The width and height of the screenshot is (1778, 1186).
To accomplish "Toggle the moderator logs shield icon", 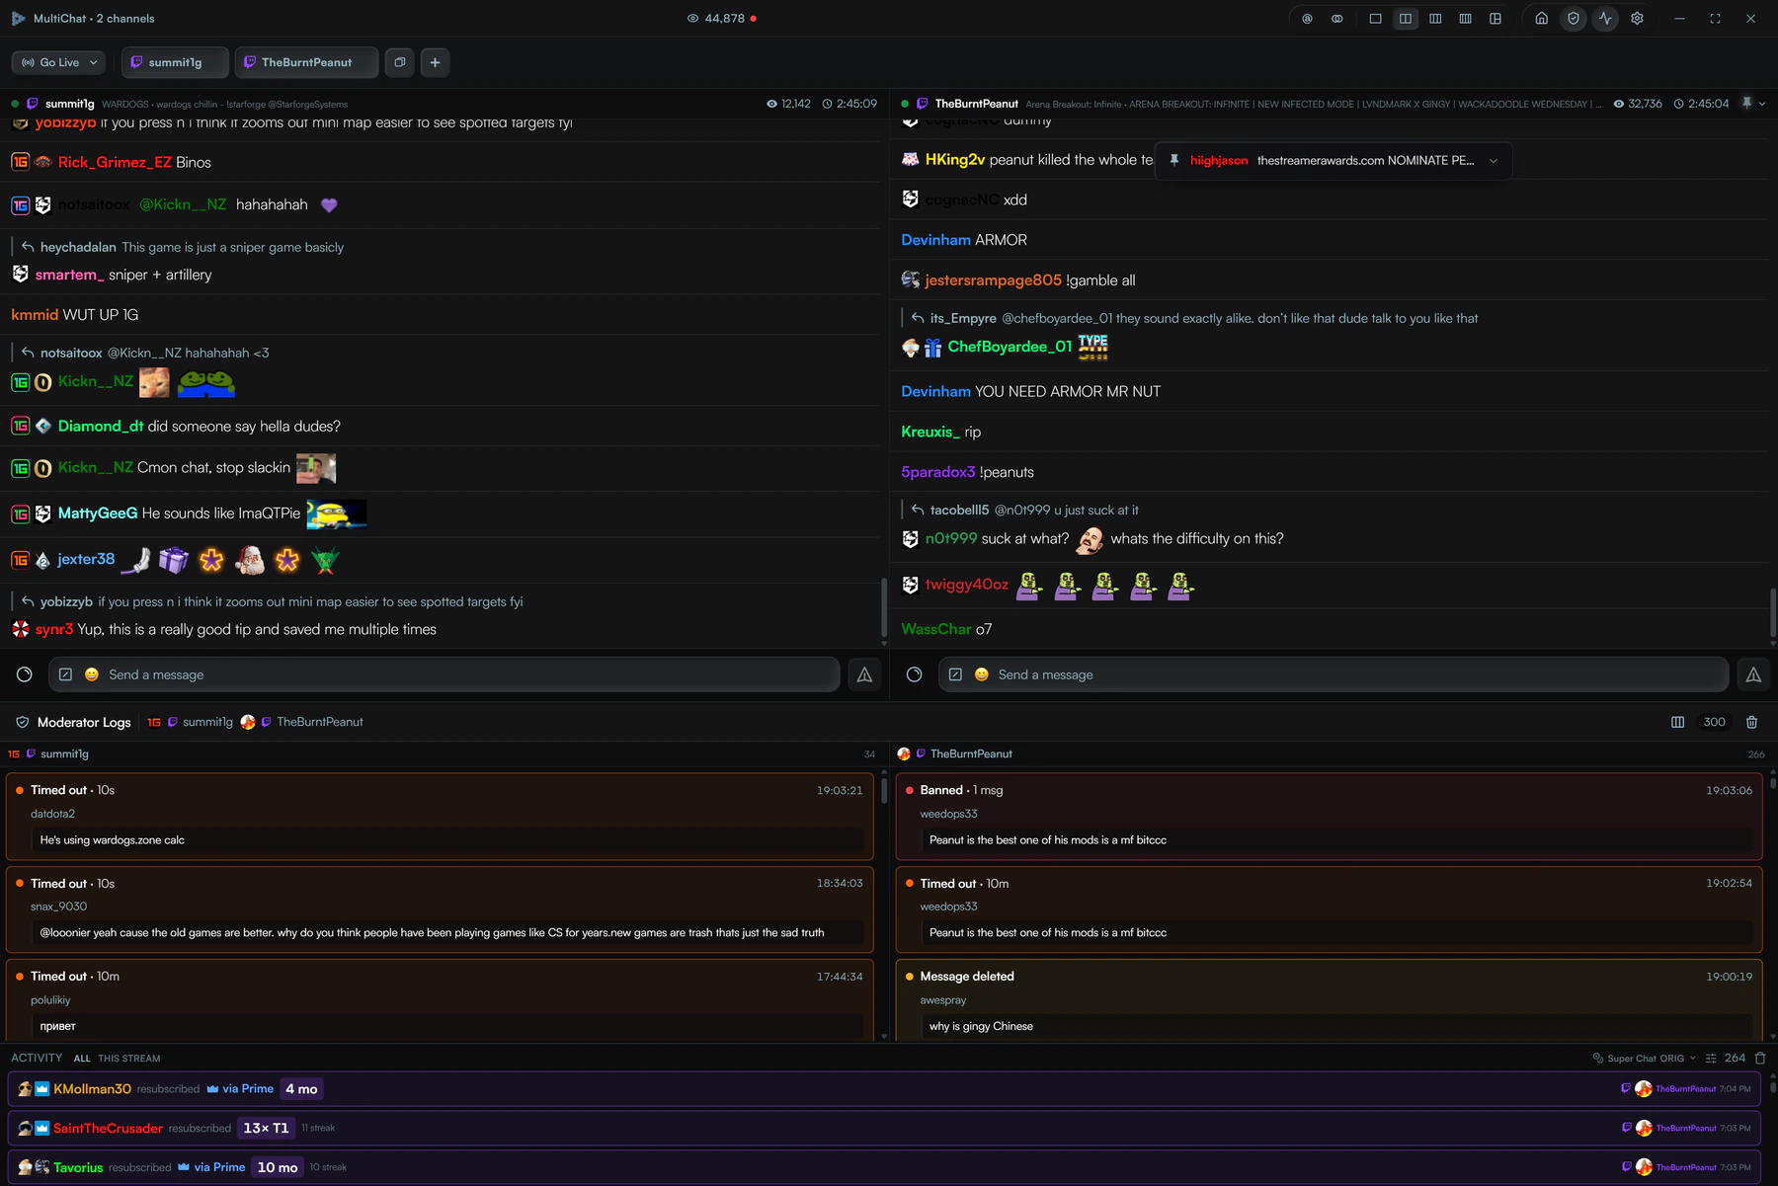I will (x=1574, y=19).
